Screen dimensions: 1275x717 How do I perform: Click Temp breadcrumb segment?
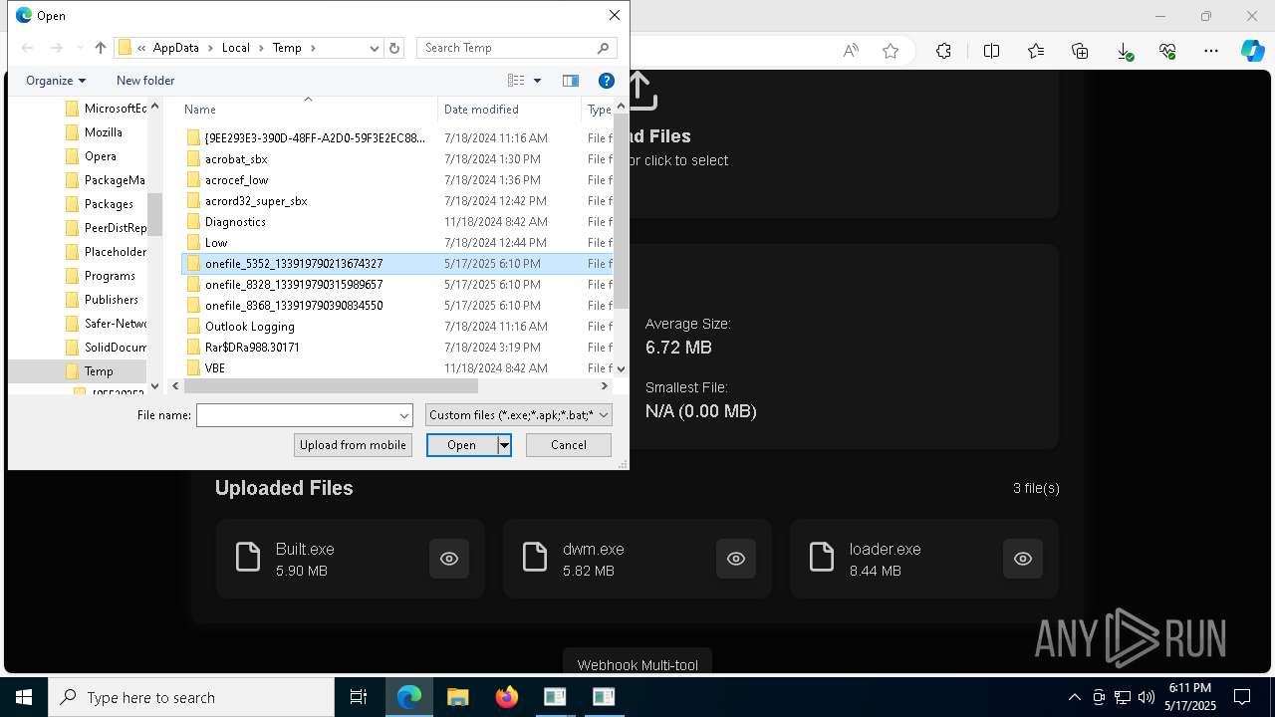point(287,48)
